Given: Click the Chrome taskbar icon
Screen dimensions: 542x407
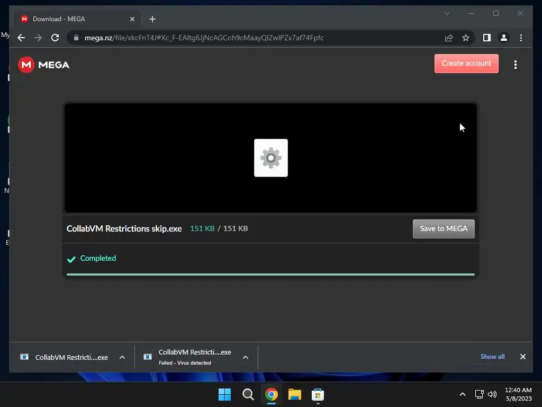Looking at the screenshot, I should pyautogui.click(x=272, y=394).
